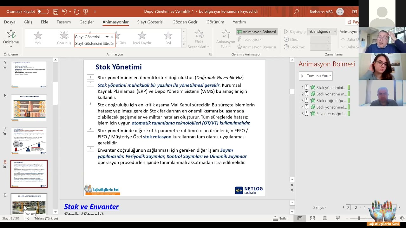
Task: Switch to Normal view in status bar
Action: [300, 218]
